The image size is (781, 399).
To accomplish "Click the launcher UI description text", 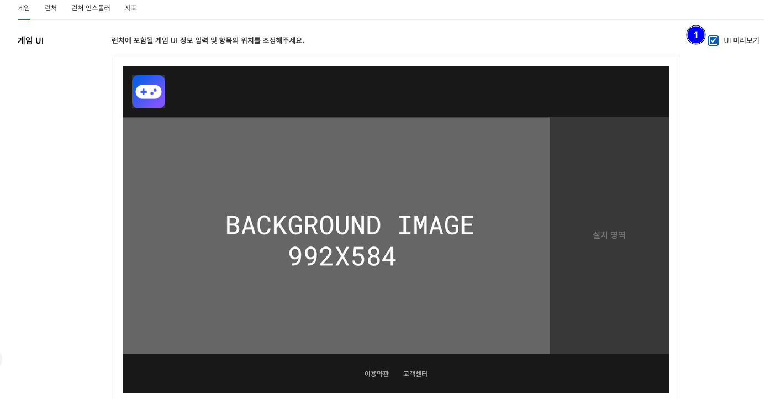I will (x=208, y=40).
